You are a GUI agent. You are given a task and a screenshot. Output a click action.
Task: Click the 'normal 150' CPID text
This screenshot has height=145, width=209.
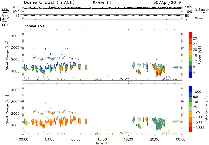(34, 26)
